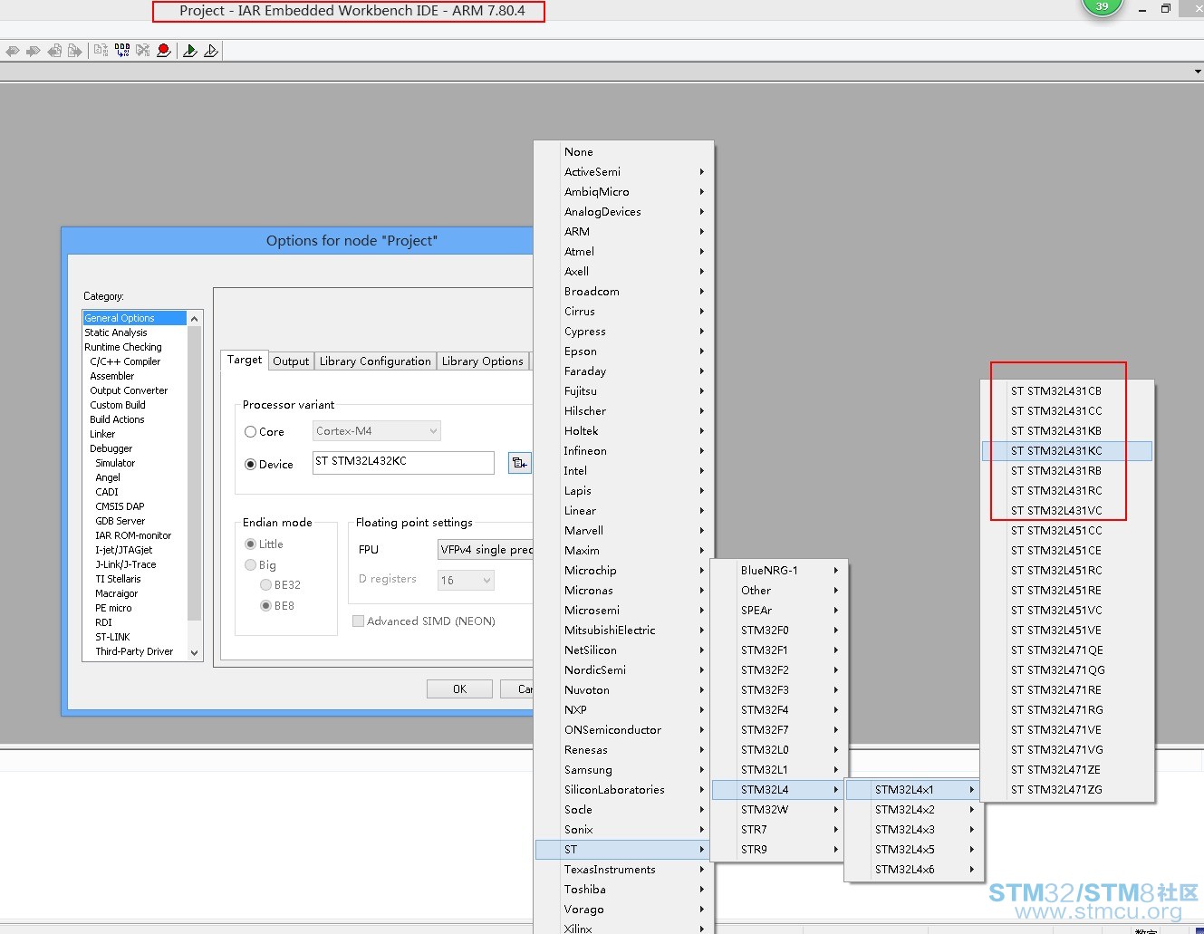
Task: Choose ST STM32L431KC device
Action: pos(1067,451)
